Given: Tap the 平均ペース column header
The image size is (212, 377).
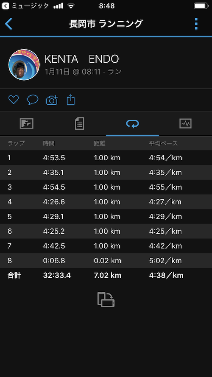Looking at the screenshot, I should (163, 143).
